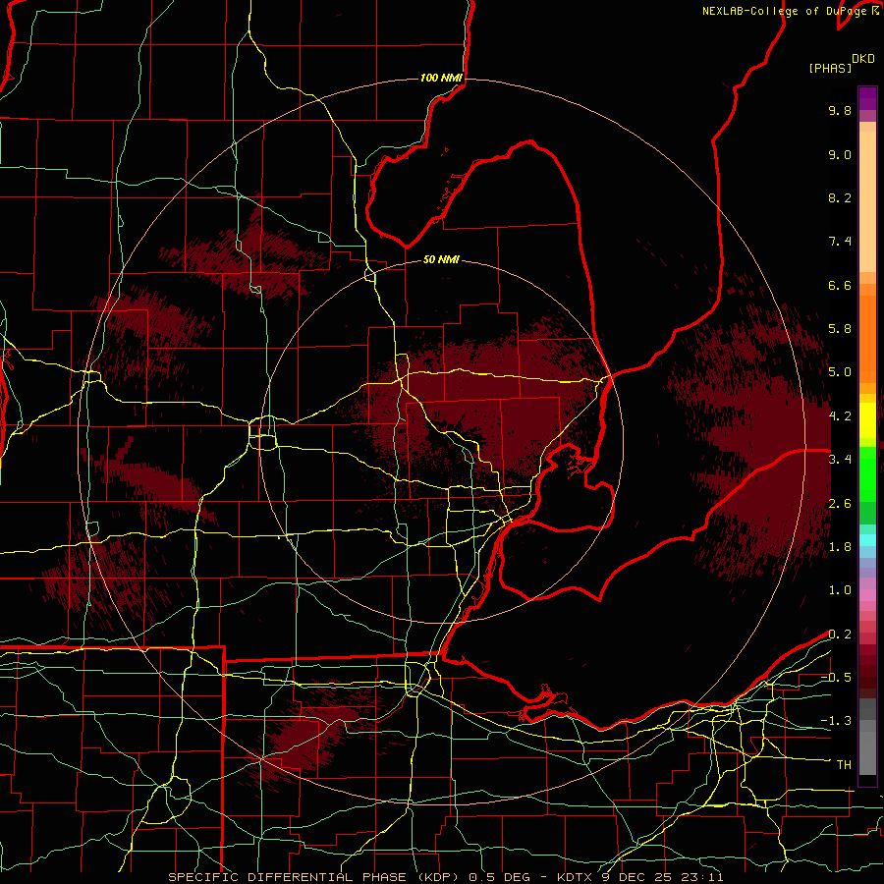Image resolution: width=884 pixels, height=884 pixels.
Task: Click the 0.5 DEG elevation text
Action: pyautogui.click(x=498, y=877)
